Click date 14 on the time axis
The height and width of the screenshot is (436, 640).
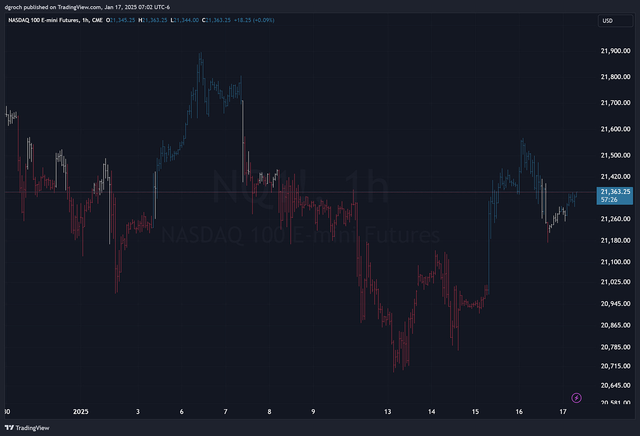(432, 412)
